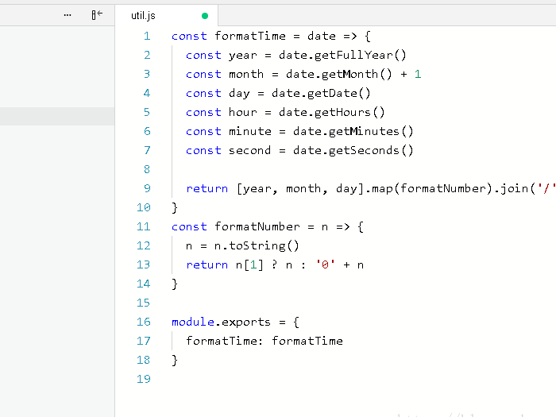Click line number 11 in the gutter
The image size is (556, 417).
(143, 226)
